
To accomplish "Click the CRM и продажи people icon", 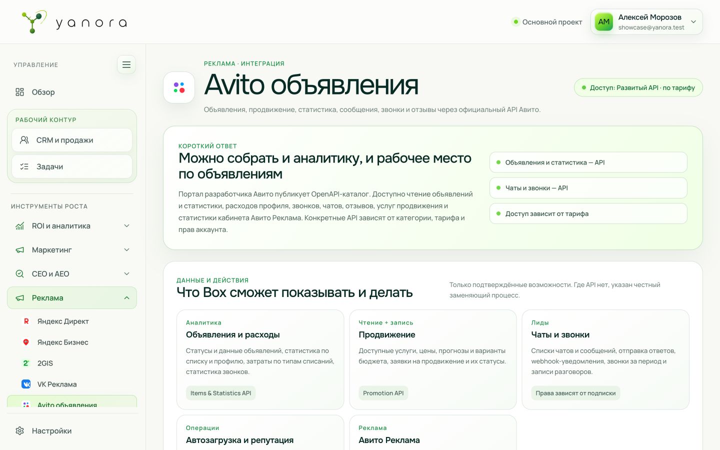I will pos(24,140).
